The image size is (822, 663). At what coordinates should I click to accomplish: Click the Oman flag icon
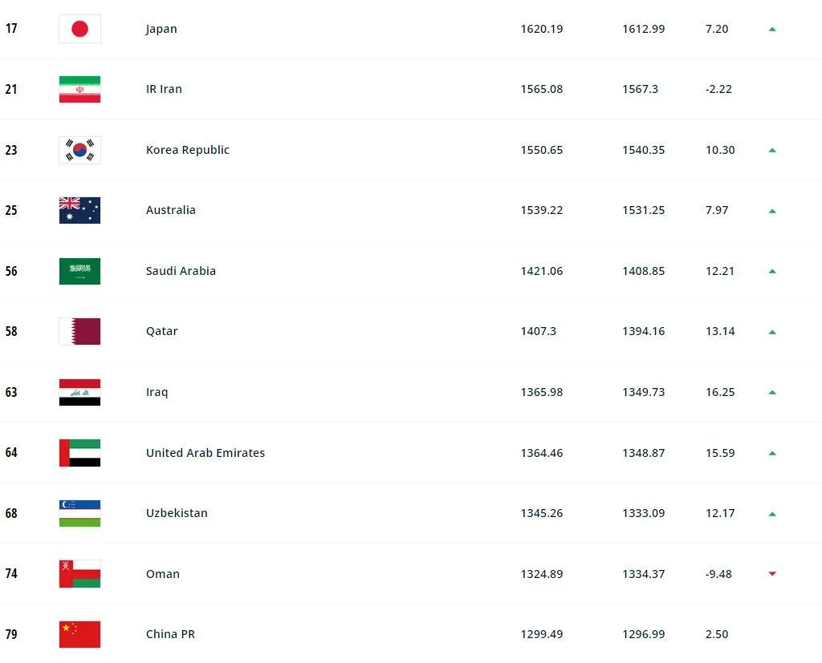coord(79,574)
